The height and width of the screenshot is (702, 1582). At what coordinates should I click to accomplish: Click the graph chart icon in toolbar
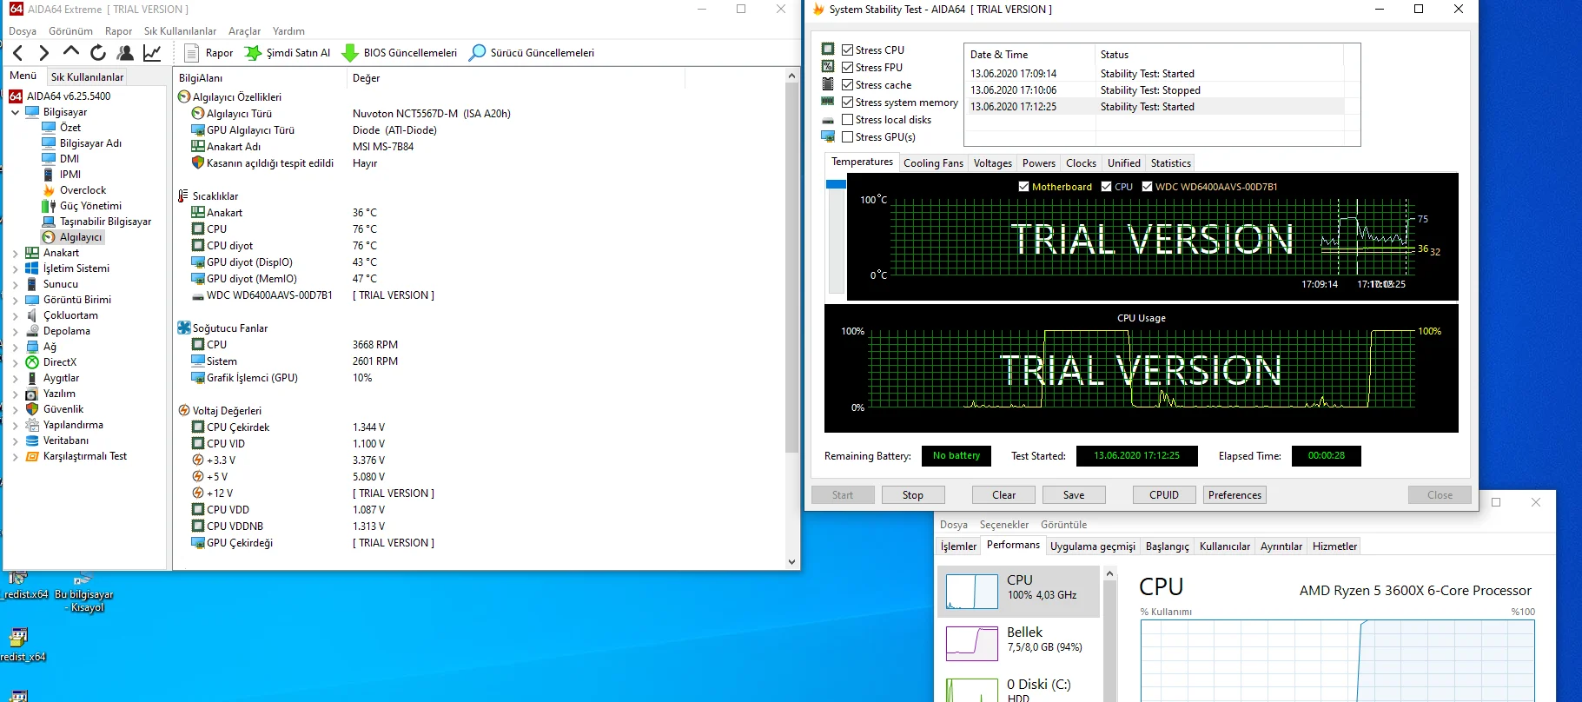pyautogui.click(x=152, y=53)
